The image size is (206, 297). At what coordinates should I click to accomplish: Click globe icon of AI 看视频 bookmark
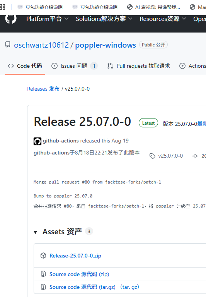click(129, 7)
